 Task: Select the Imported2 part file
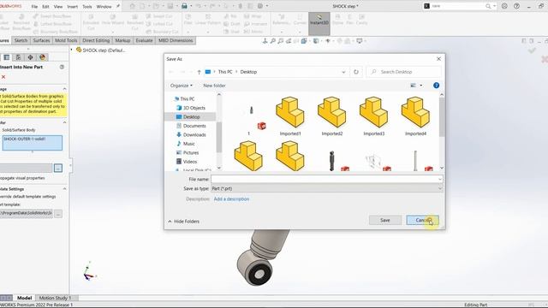332,116
